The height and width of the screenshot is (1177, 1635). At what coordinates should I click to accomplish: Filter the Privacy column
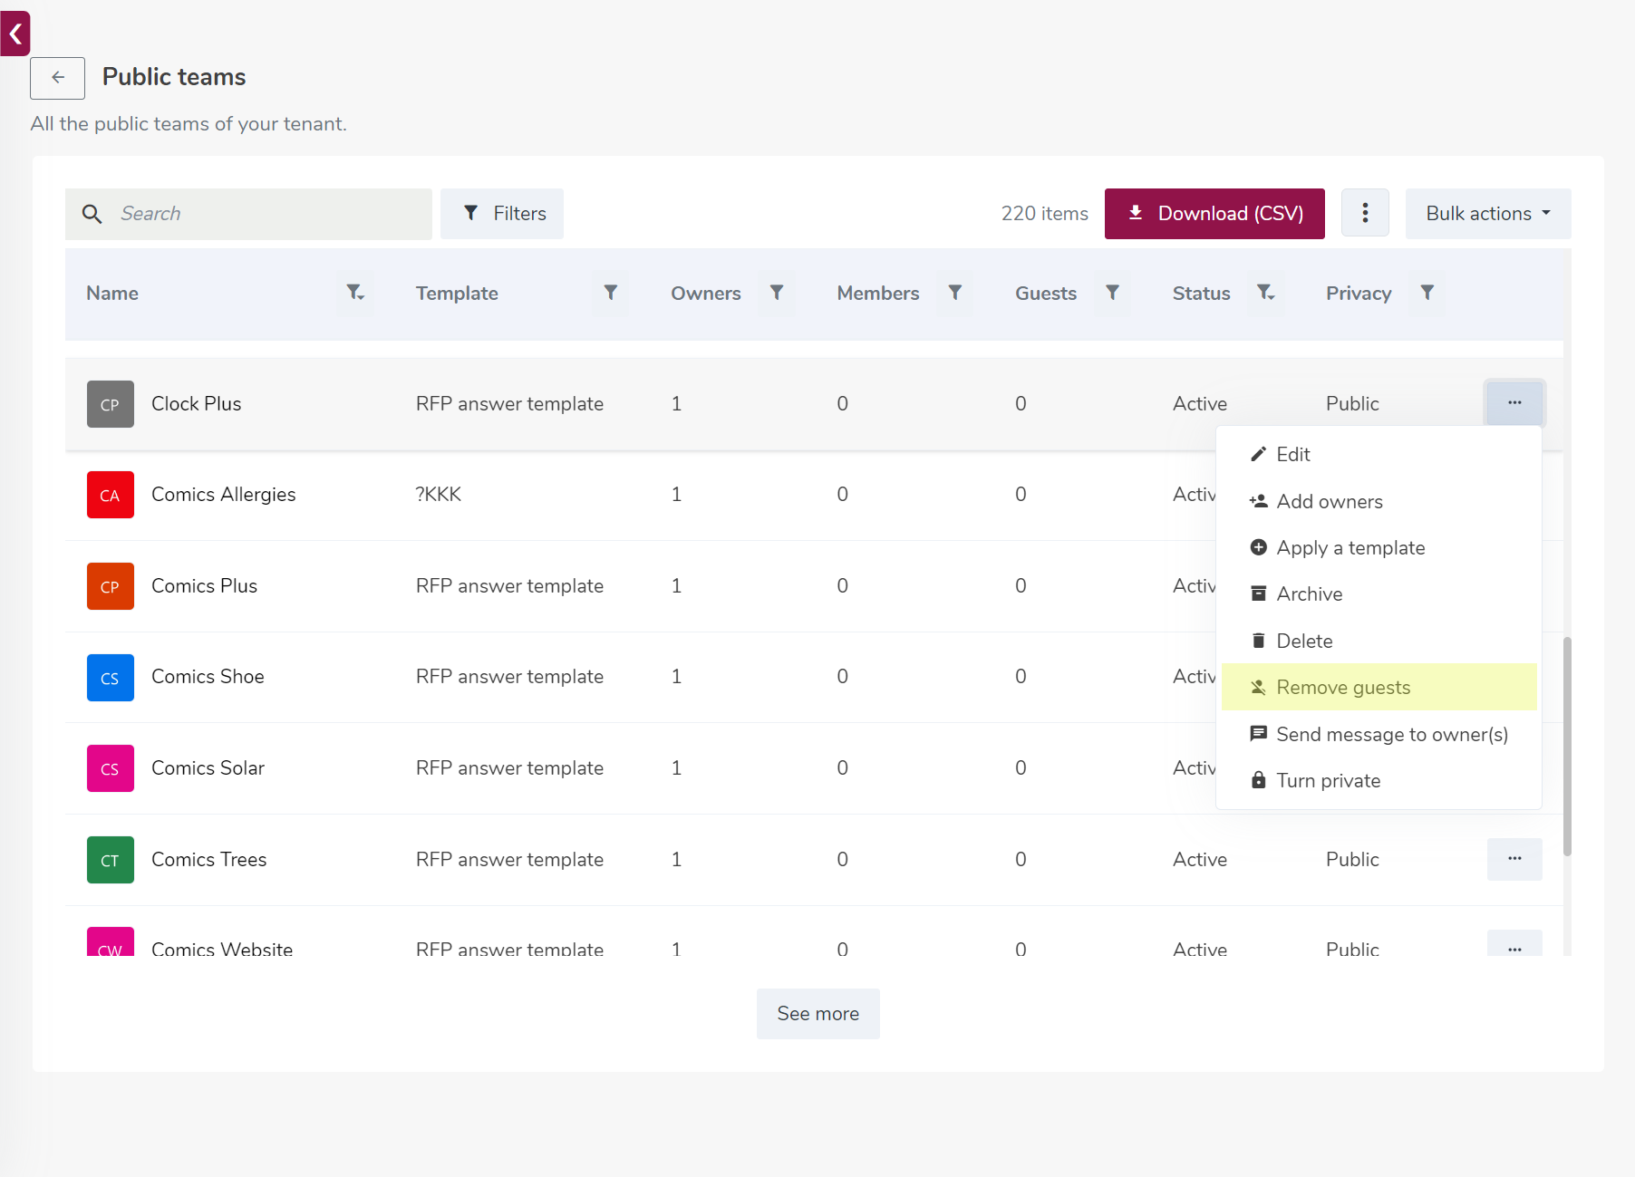point(1427,293)
